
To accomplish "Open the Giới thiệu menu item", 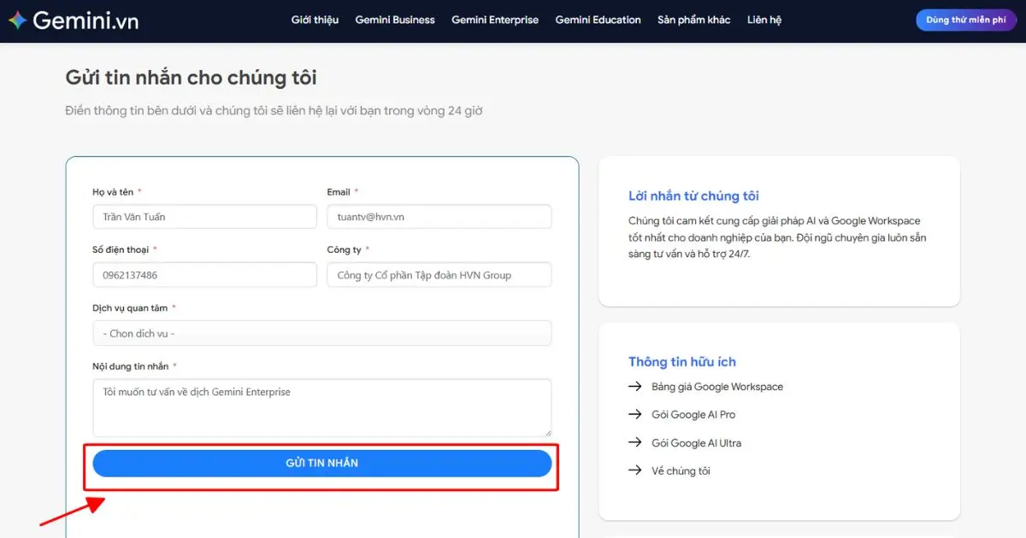I will (x=315, y=20).
